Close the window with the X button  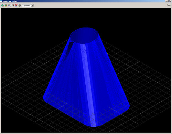tap(170, 1)
